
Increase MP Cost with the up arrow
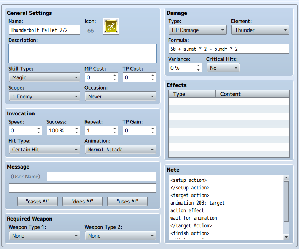coord(115,76)
